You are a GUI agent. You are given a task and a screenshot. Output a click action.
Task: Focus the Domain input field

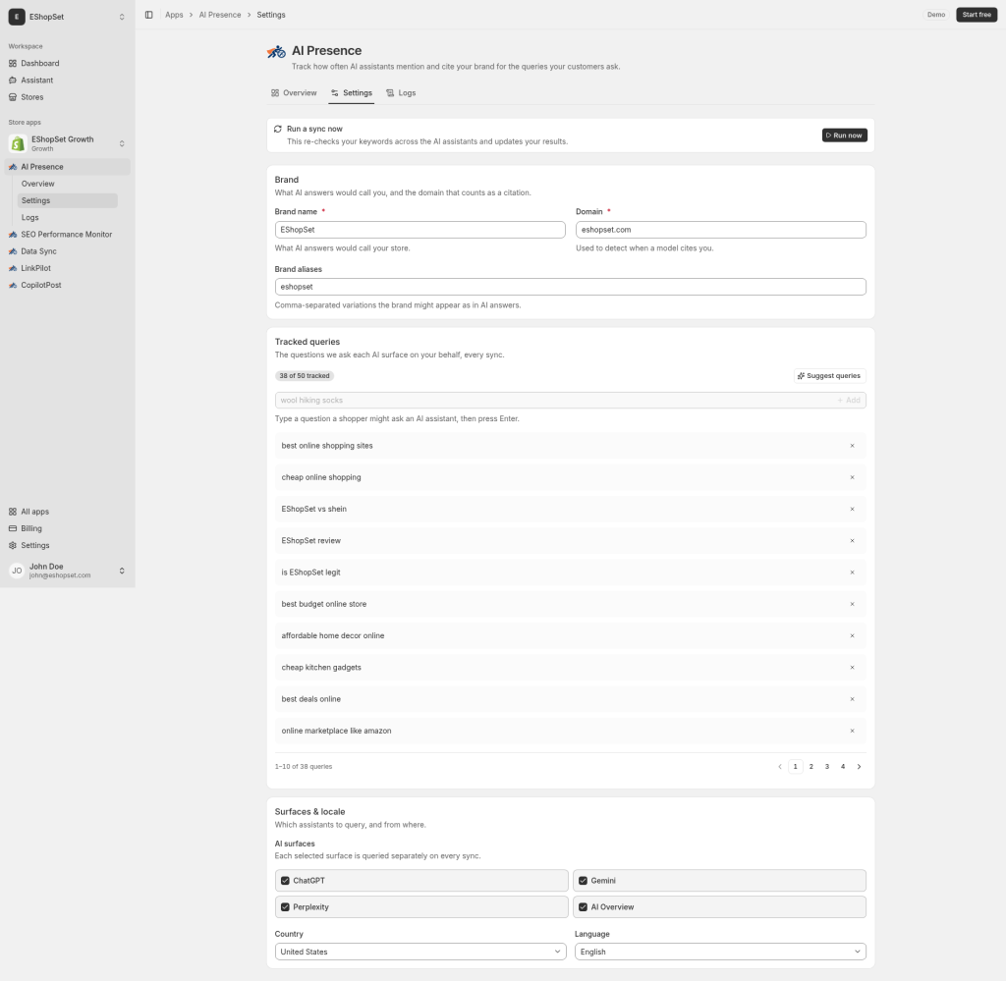coord(720,230)
